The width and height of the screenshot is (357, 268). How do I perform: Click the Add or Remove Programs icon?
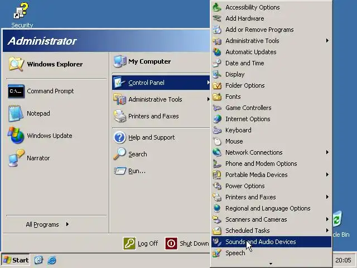pos(217,30)
